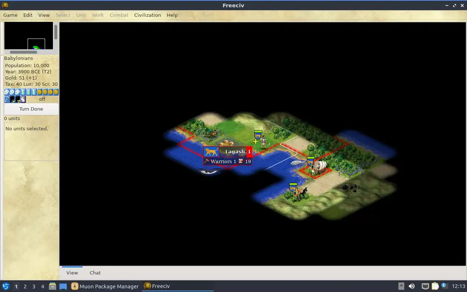Screen dimensions: 467x292
Task: Open the Help menu
Action: (172, 15)
